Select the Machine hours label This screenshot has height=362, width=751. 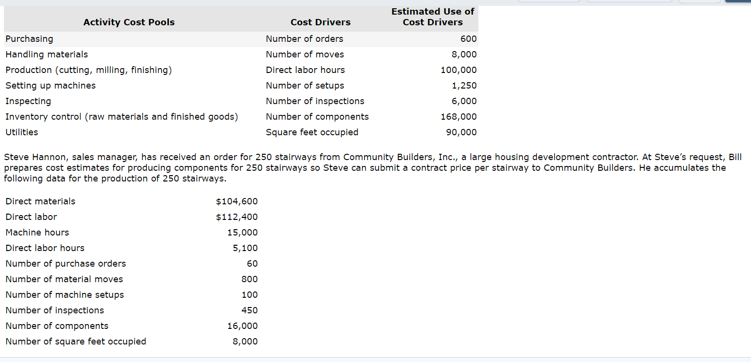click(37, 232)
